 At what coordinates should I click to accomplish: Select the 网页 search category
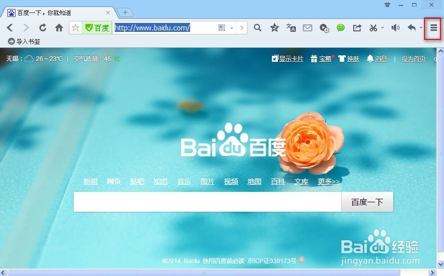point(114,181)
